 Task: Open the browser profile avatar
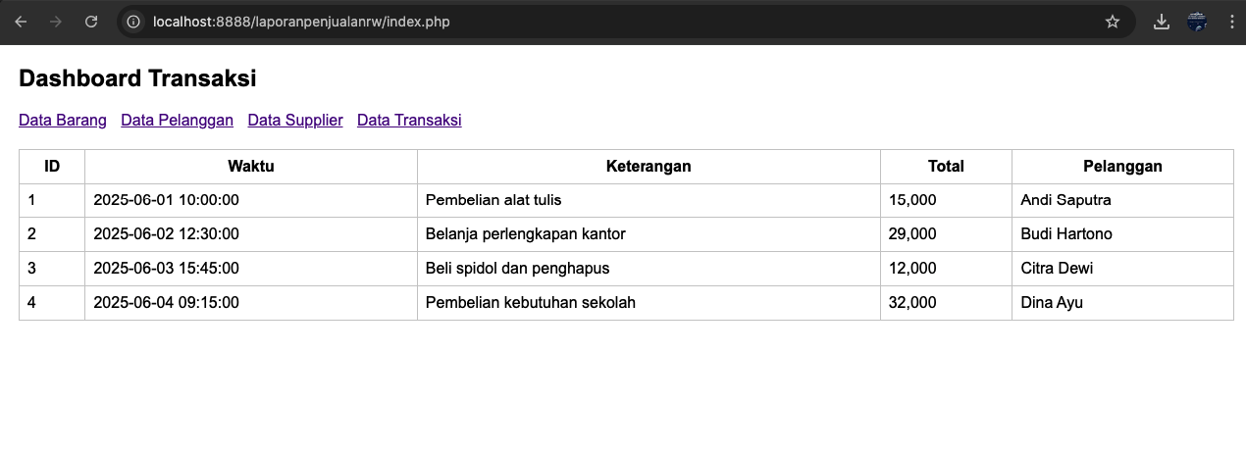[1197, 22]
